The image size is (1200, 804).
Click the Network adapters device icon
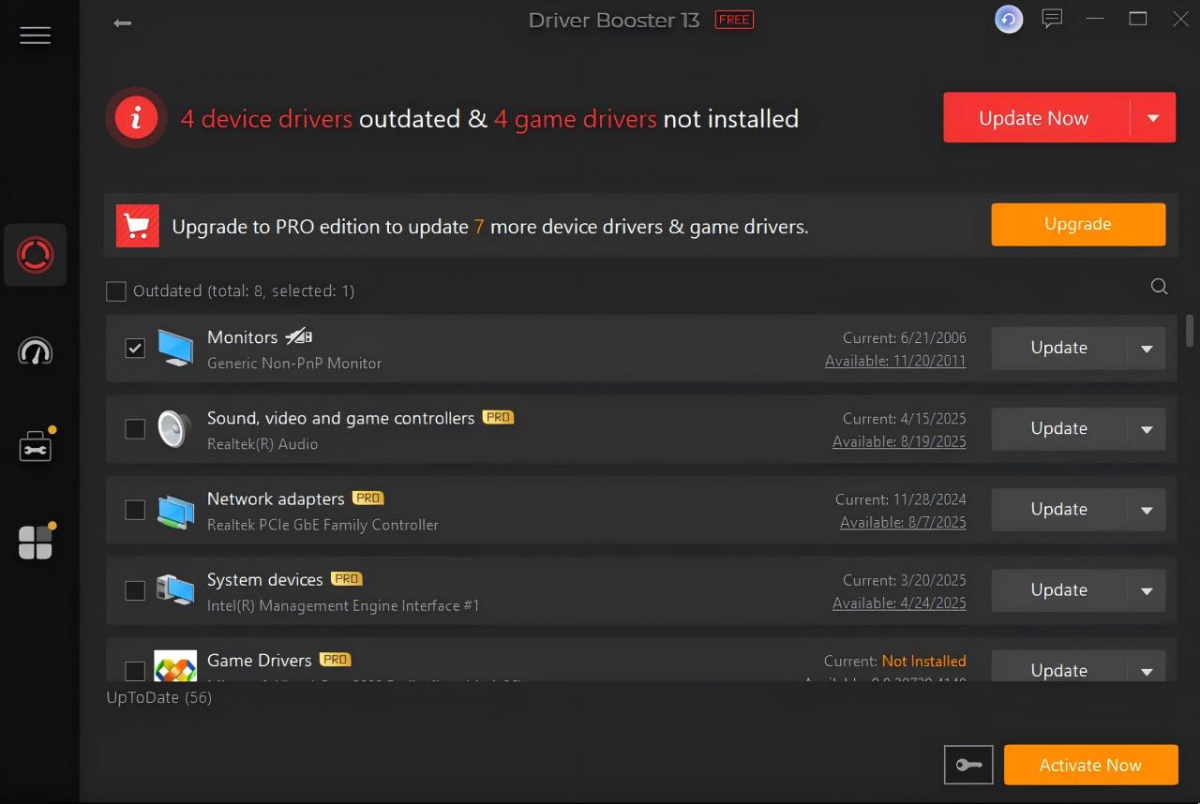click(x=175, y=510)
